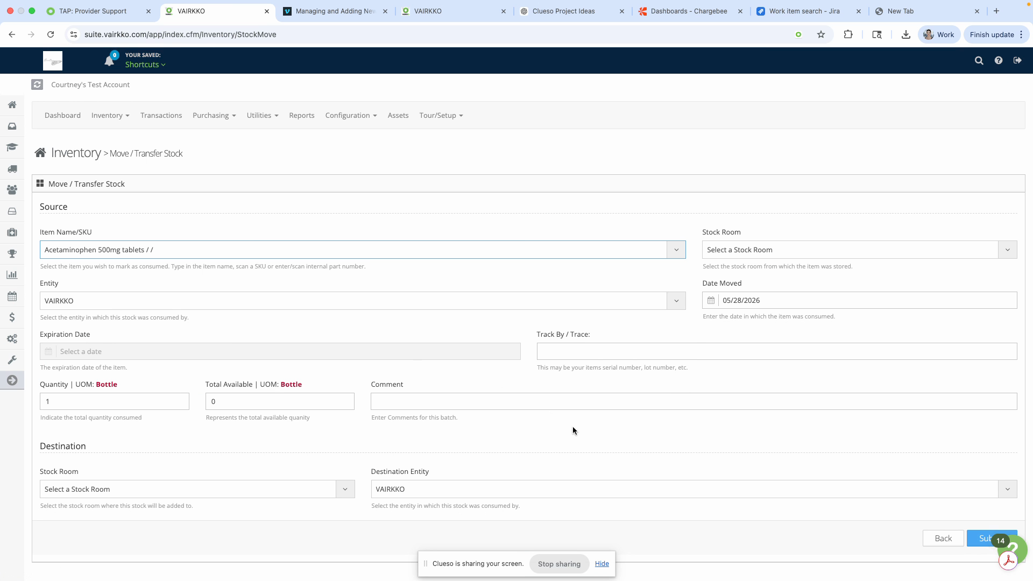Switch to TAP: Provider Support tab
This screenshot has height=581, width=1033.
click(x=99, y=11)
